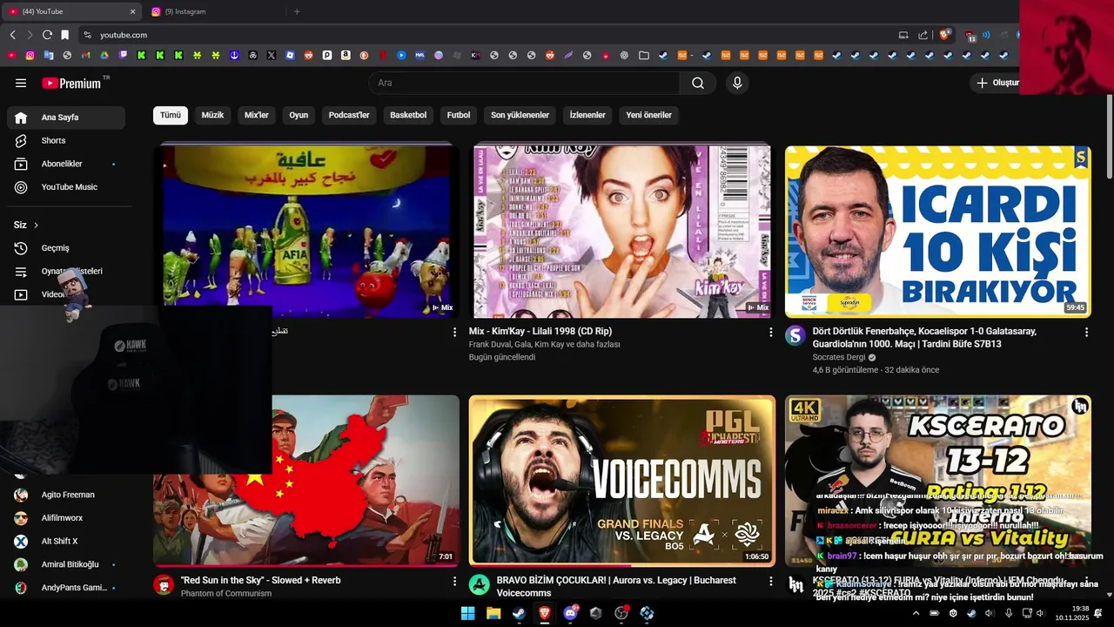Open the Kim'Kay mix thumbnail
1114x627 pixels.
pos(621,232)
